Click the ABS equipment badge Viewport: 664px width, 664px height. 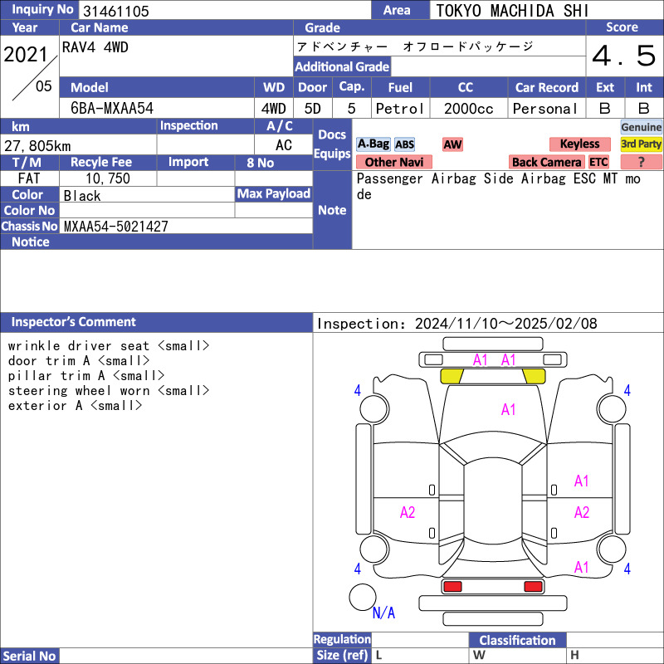pyautogui.click(x=404, y=144)
